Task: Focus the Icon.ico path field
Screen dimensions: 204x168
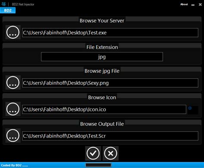Action: tap(104, 110)
